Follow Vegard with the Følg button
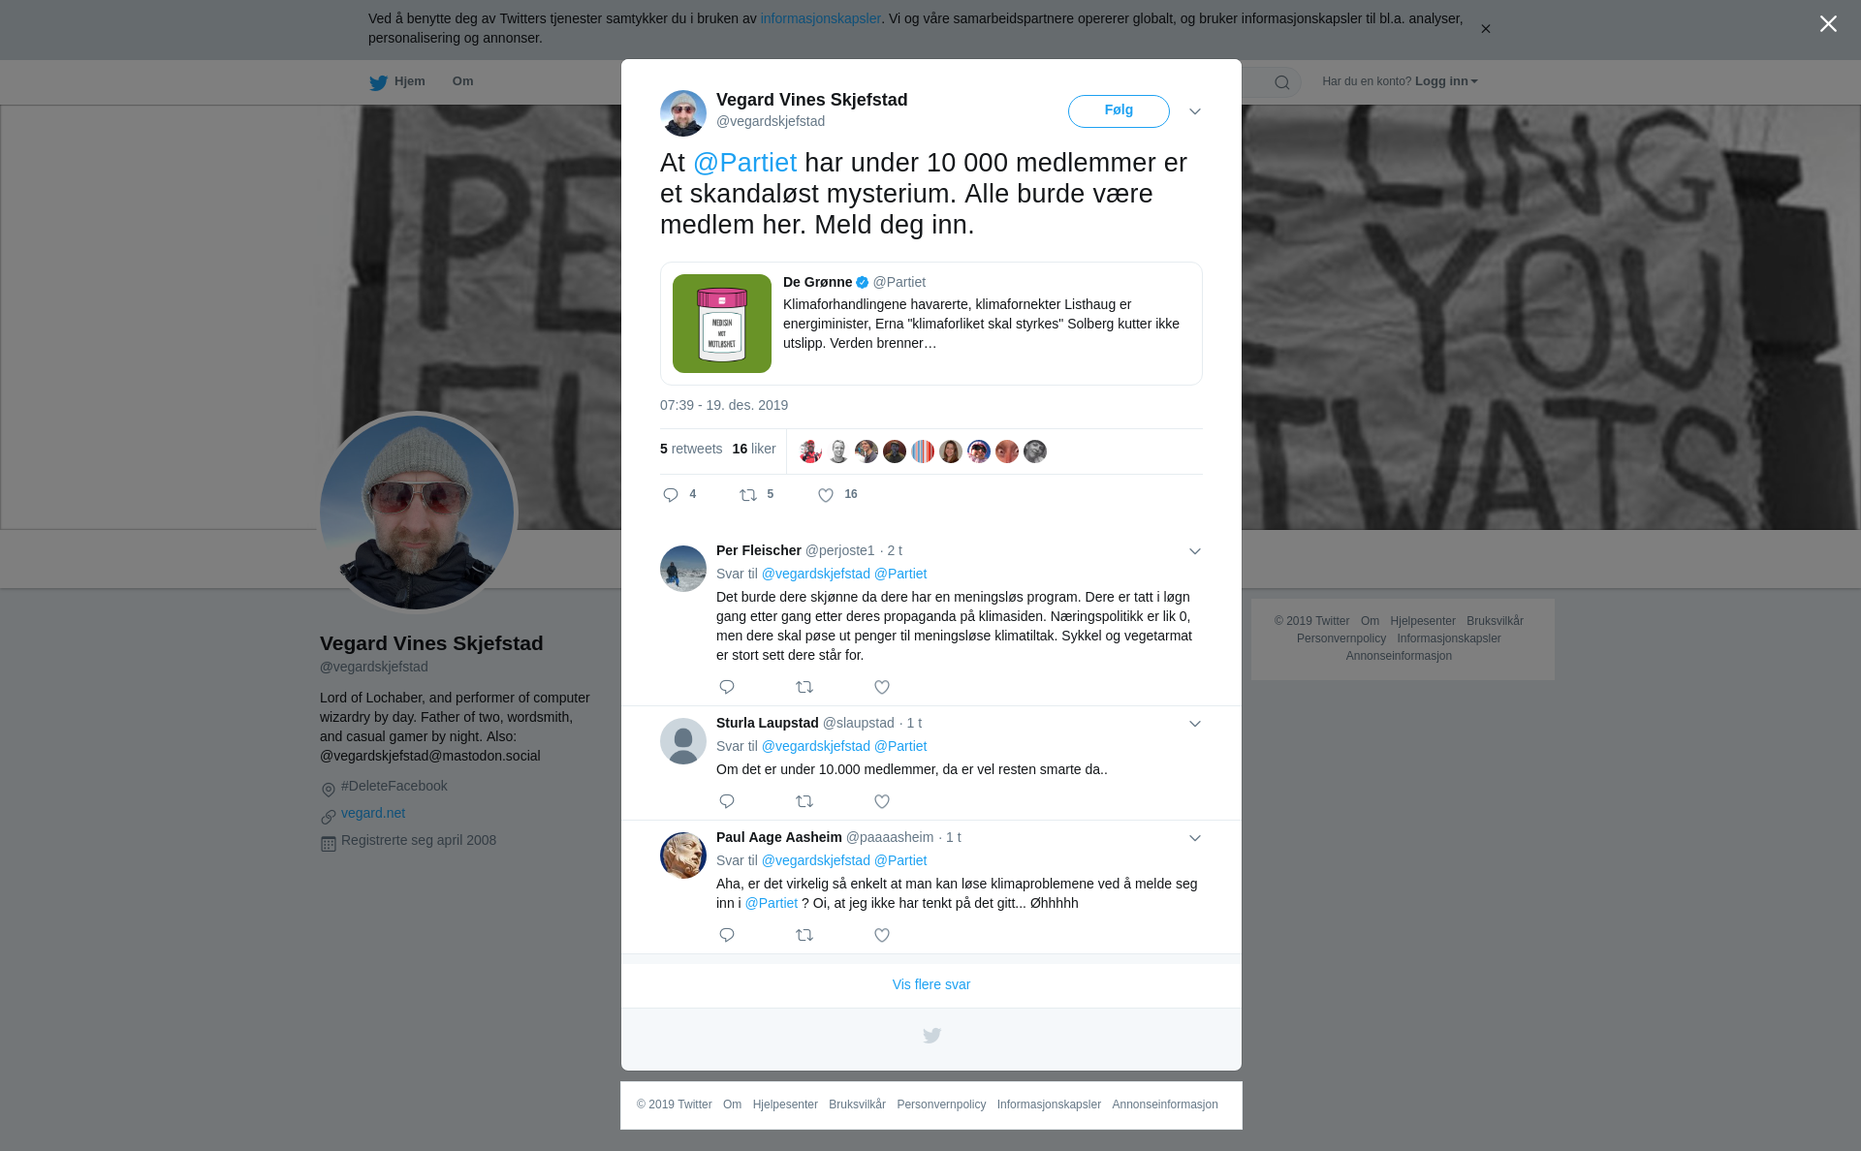 [1119, 111]
